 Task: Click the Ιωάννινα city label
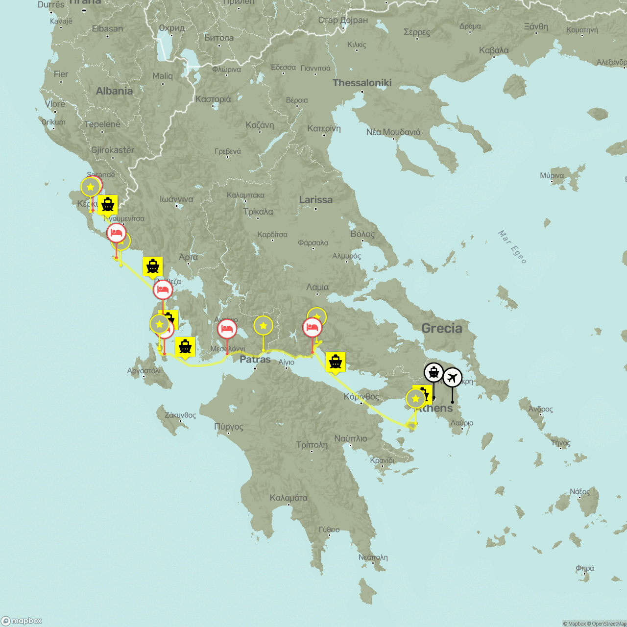pyautogui.click(x=176, y=199)
